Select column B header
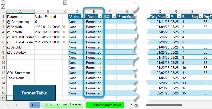212x109 pixels. coord(48,11)
